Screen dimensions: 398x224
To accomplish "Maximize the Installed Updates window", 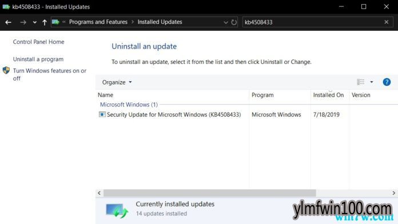I will [364, 7].
